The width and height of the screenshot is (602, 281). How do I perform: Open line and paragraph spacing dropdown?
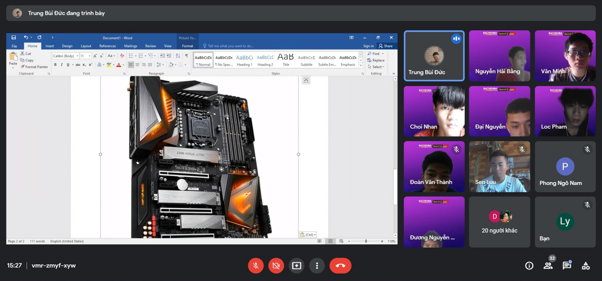click(x=160, y=65)
